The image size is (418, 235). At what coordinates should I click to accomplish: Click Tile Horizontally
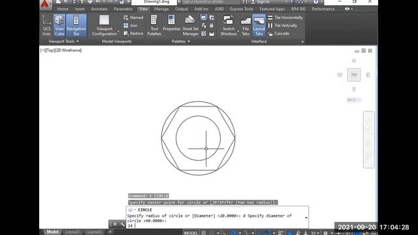pyautogui.click(x=285, y=18)
